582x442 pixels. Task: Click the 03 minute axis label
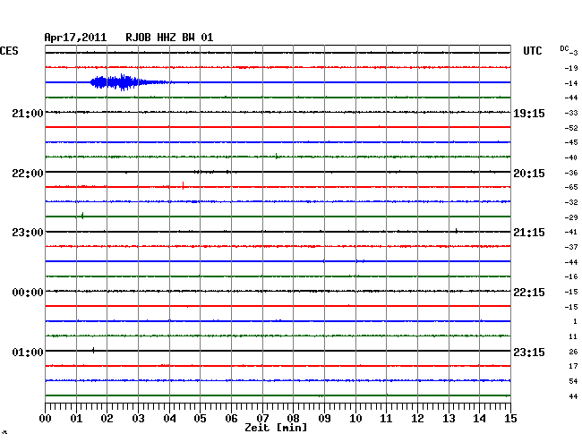click(x=138, y=418)
